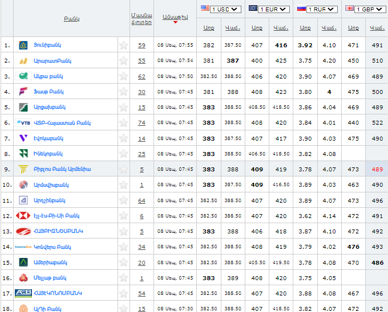Sort by GBP Վաճ. column
The image size is (388, 312).
click(377, 28)
